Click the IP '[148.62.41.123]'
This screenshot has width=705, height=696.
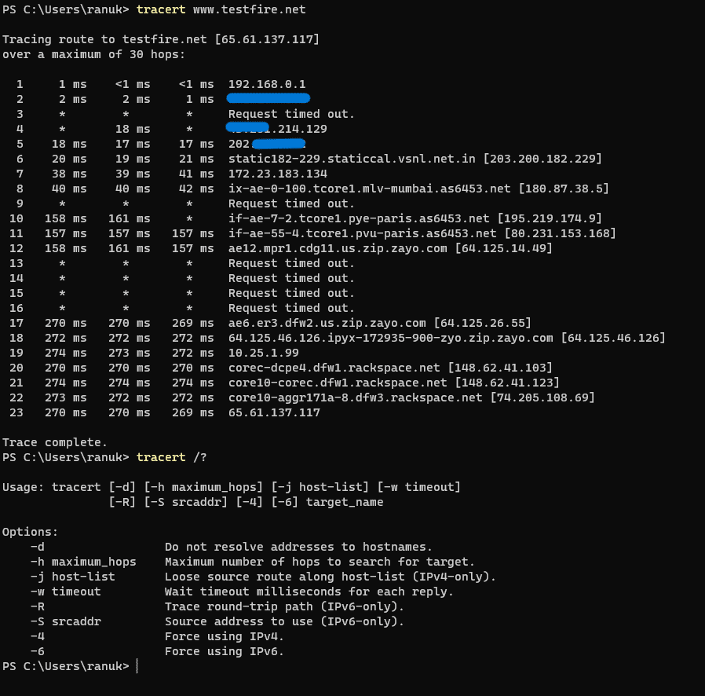coord(507,383)
